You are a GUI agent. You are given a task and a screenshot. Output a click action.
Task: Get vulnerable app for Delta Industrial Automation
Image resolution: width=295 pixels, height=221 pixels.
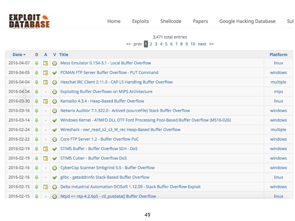45,187
